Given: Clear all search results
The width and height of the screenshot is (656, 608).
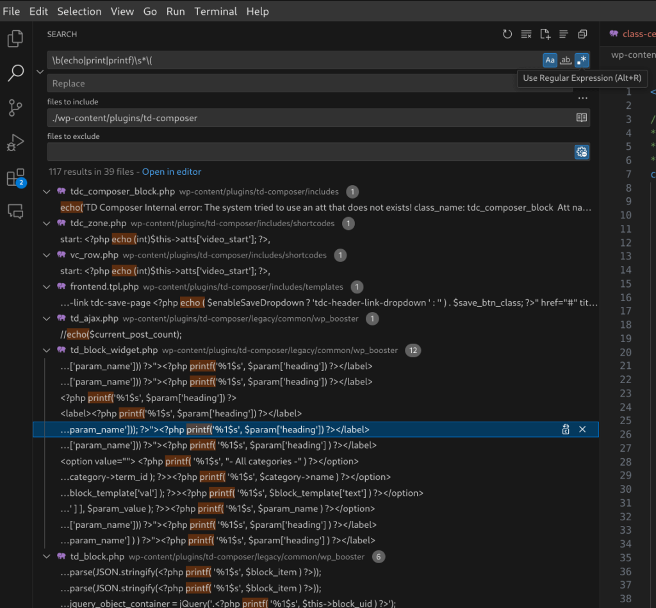Looking at the screenshot, I should [526, 34].
